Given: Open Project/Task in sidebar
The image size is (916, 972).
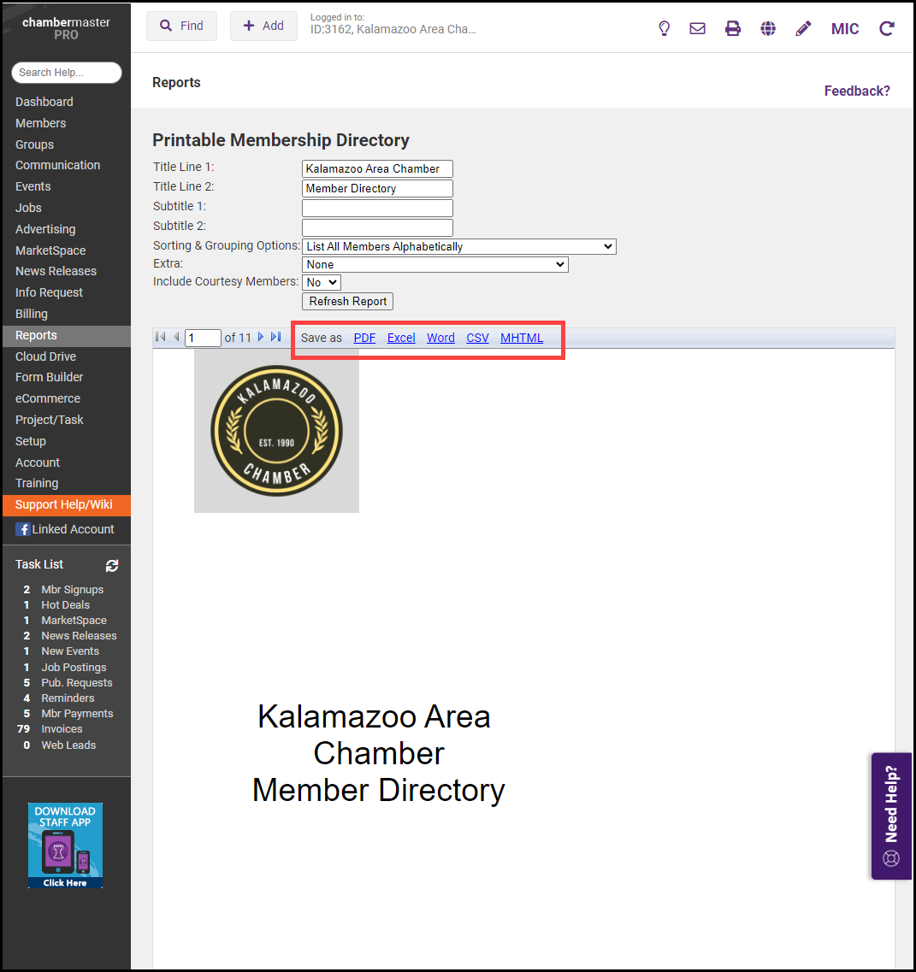Looking at the screenshot, I should 49,420.
